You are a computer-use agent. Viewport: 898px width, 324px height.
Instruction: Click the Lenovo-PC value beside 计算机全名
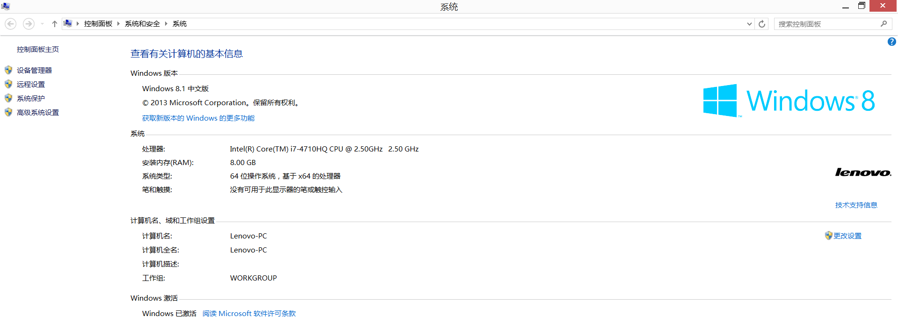[x=248, y=250]
